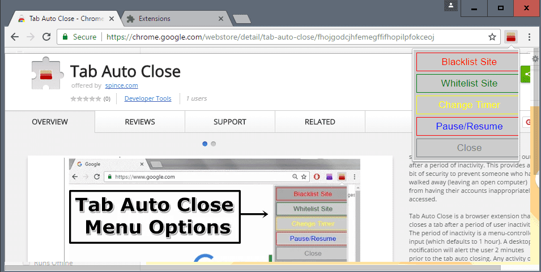Open the Chrome three-dot menu
This screenshot has height=272, width=541.
coord(529,37)
